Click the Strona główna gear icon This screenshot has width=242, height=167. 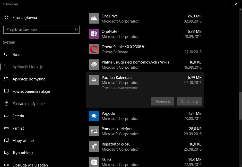(7, 18)
